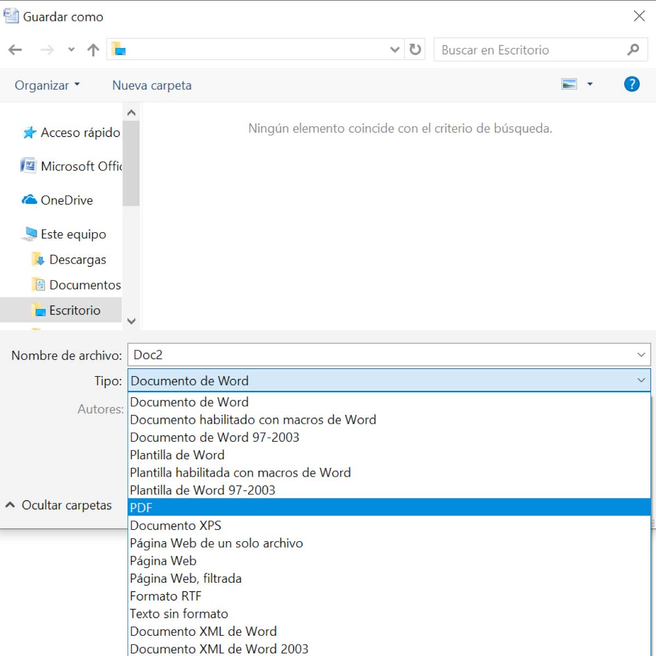The height and width of the screenshot is (656, 656).
Task: Close the Guardar como dialog
Action: tap(639, 16)
